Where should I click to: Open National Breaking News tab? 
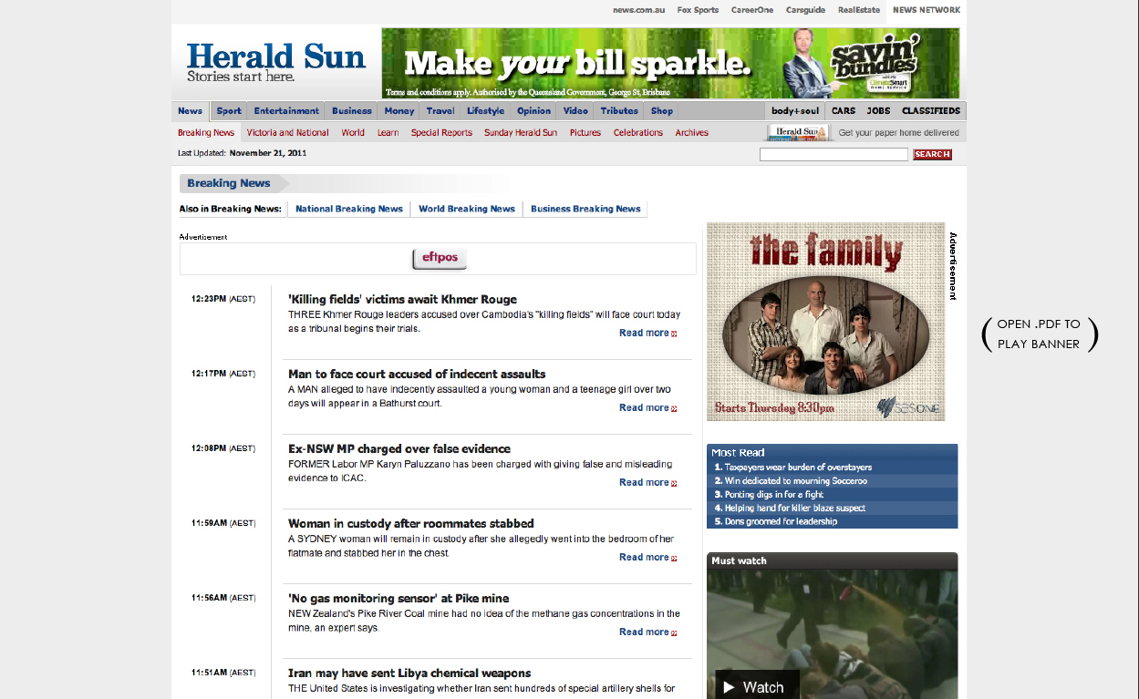click(349, 209)
